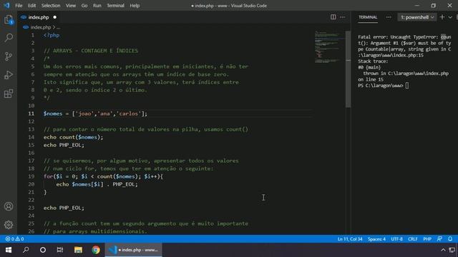Open terminal panel views ellipsis
The width and height of the screenshot is (458, 257).
coord(388,17)
